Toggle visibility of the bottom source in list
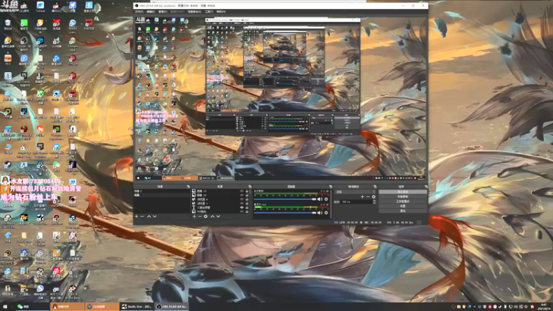Screen dimensions: 553x311 [241, 211]
